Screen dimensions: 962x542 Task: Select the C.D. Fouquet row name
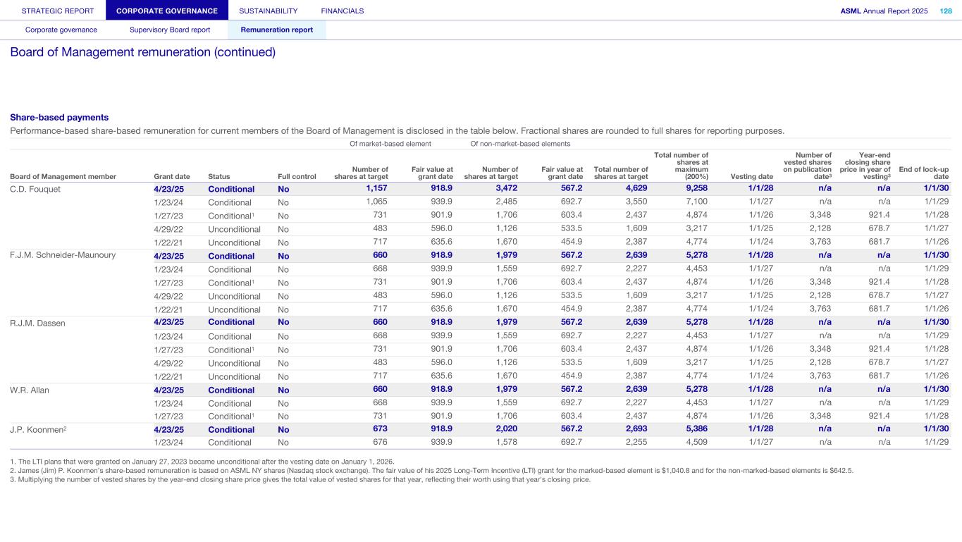coord(36,189)
